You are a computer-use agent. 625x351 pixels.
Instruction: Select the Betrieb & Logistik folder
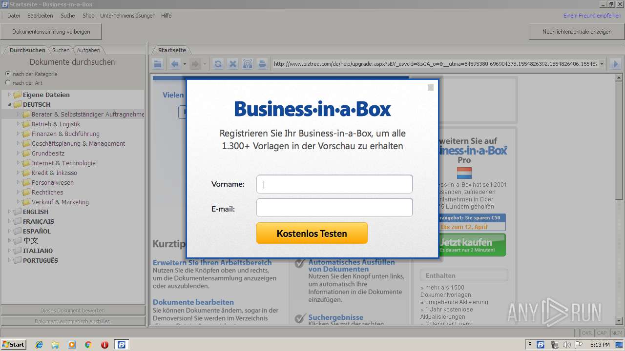click(x=56, y=124)
